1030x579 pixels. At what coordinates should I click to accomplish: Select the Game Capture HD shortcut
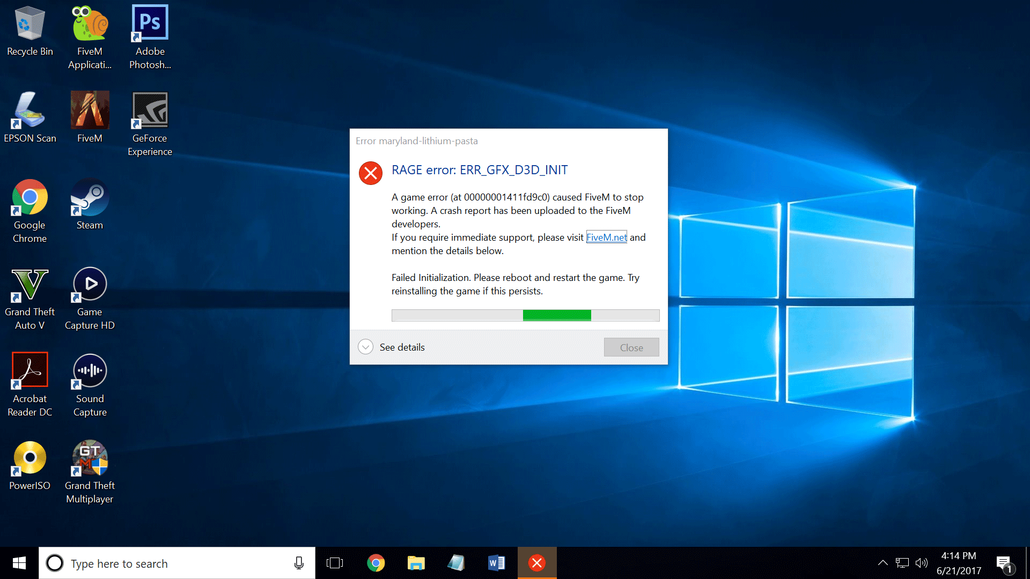[x=90, y=298]
